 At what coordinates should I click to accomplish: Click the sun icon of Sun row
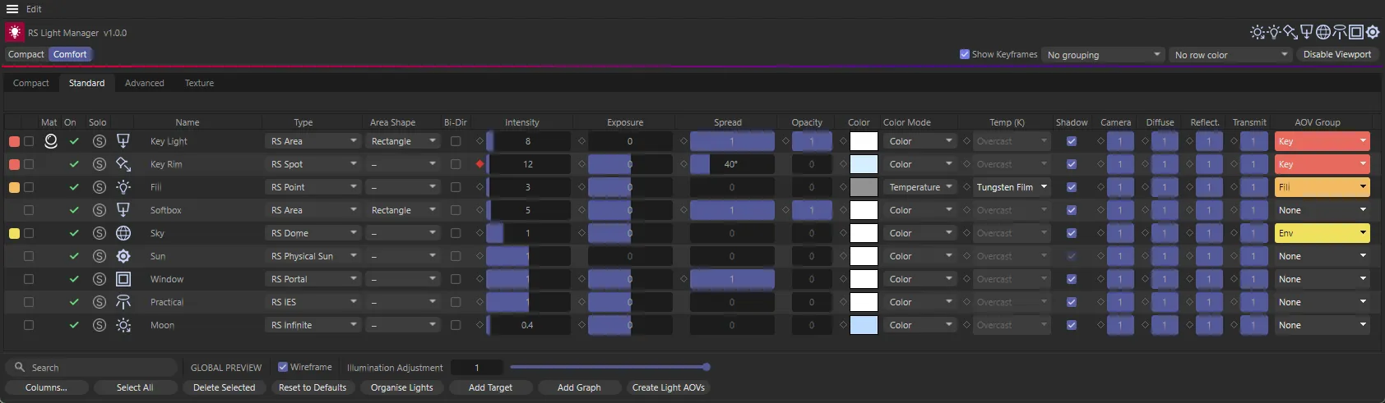click(x=123, y=256)
